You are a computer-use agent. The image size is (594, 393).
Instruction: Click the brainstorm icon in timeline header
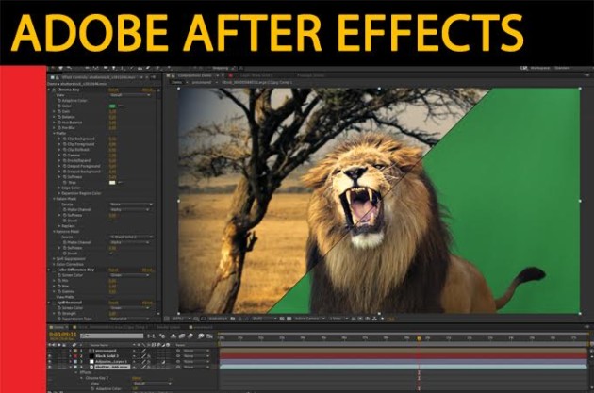point(201,336)
